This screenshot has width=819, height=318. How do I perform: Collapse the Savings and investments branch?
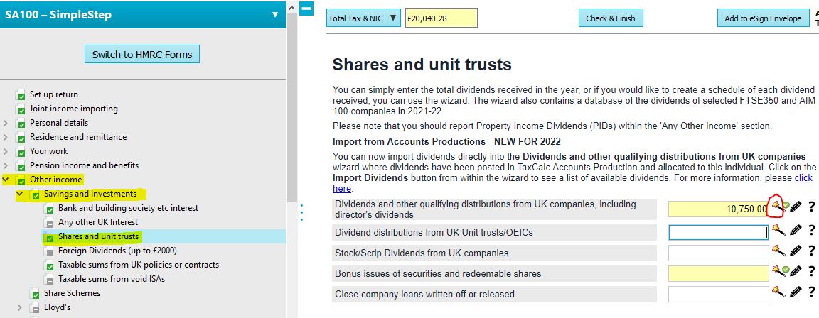pos(20,194)
